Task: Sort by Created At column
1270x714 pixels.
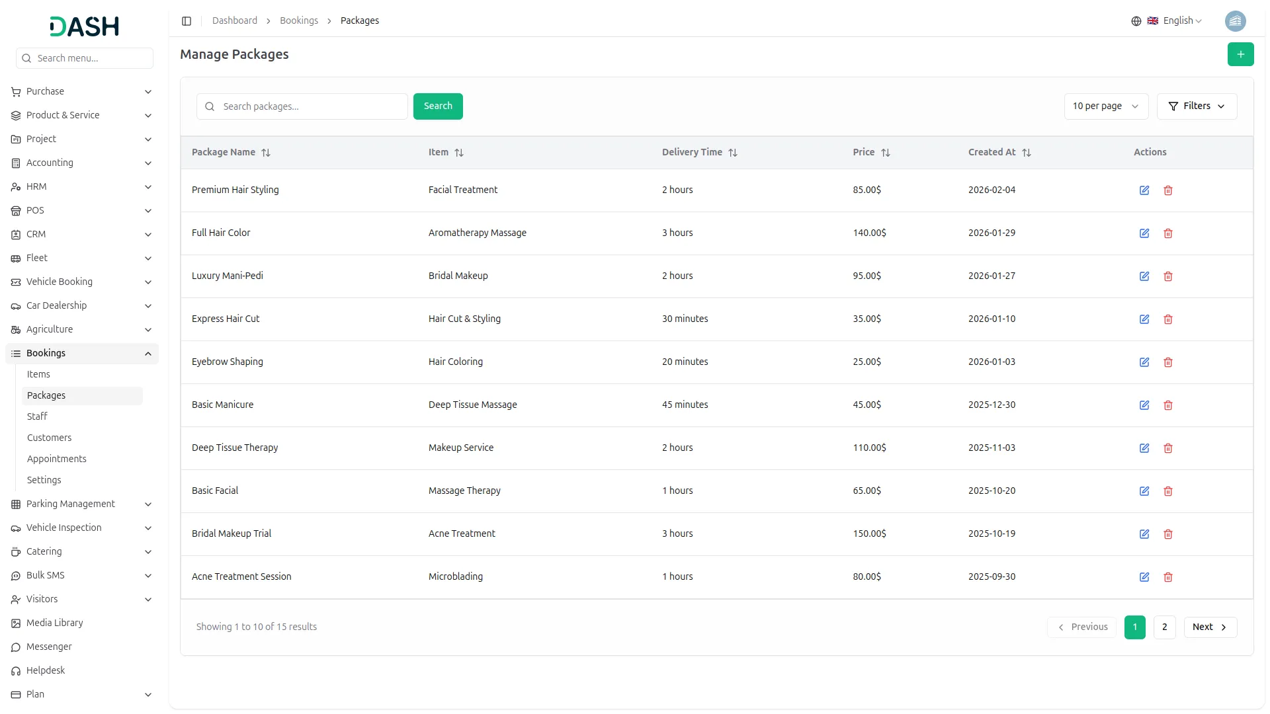Action: pos(1026,153)
